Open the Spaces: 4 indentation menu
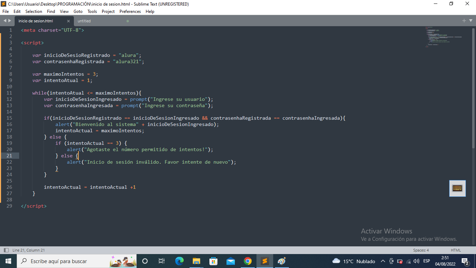Image resolution: width=476 pixels, height=268 pixels. coord(421,250)
